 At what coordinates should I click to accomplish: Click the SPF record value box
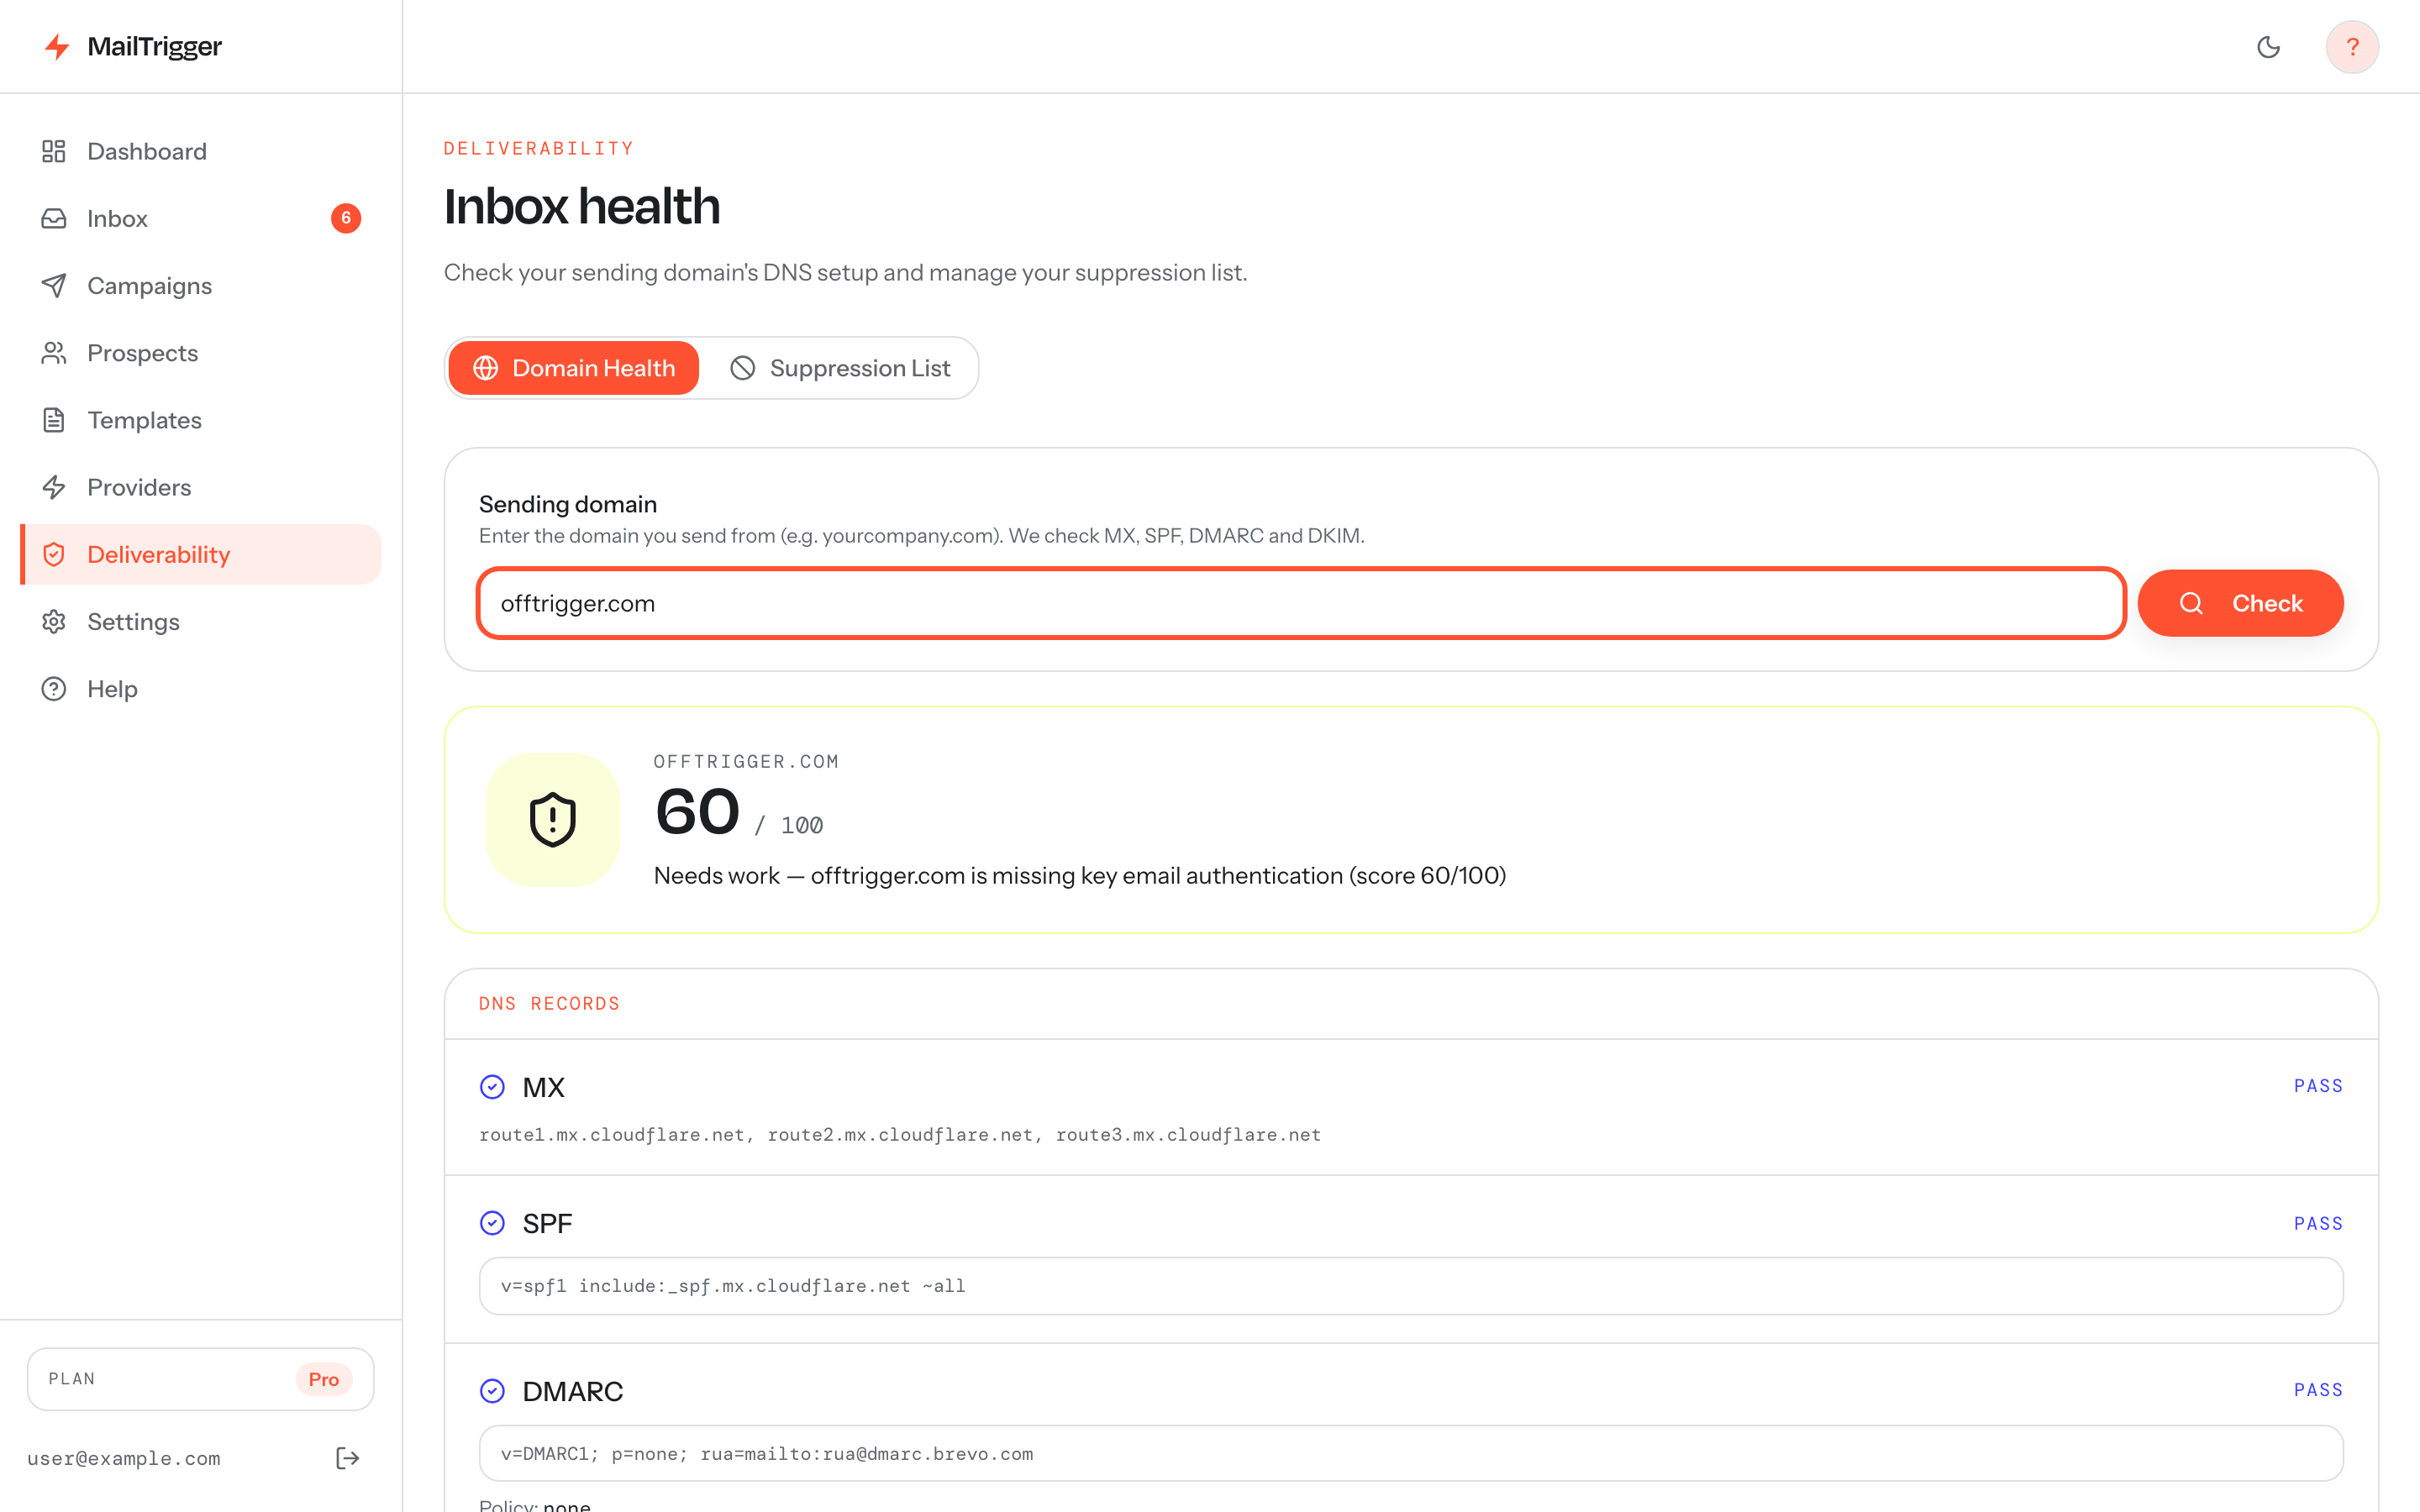pos(1411,1286)
